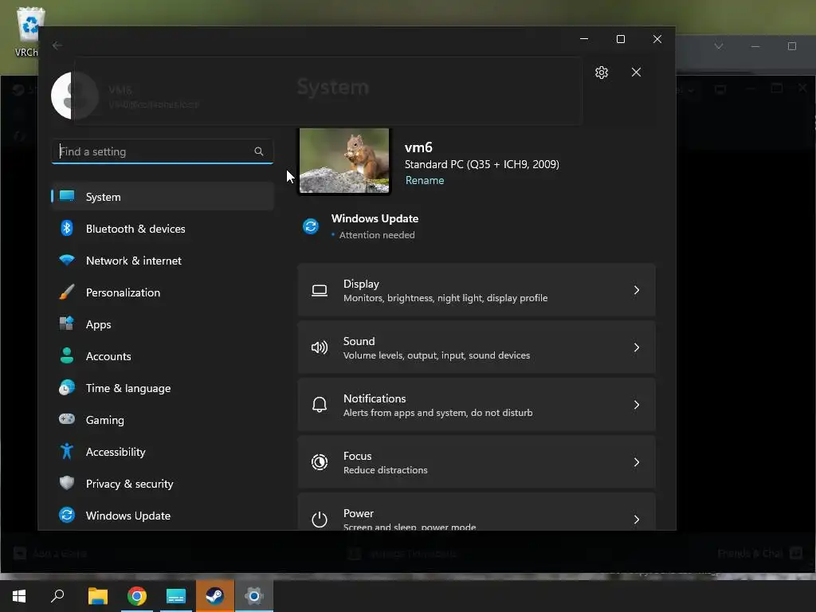
Task: Open Accounts in the sidebar
Action: click(x=163, y=356)
